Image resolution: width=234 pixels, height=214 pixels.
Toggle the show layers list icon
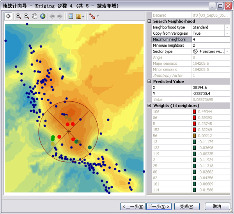point(71,16)
